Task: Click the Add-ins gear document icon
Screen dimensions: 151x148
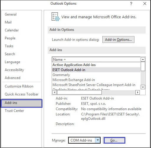Action: 55,17
